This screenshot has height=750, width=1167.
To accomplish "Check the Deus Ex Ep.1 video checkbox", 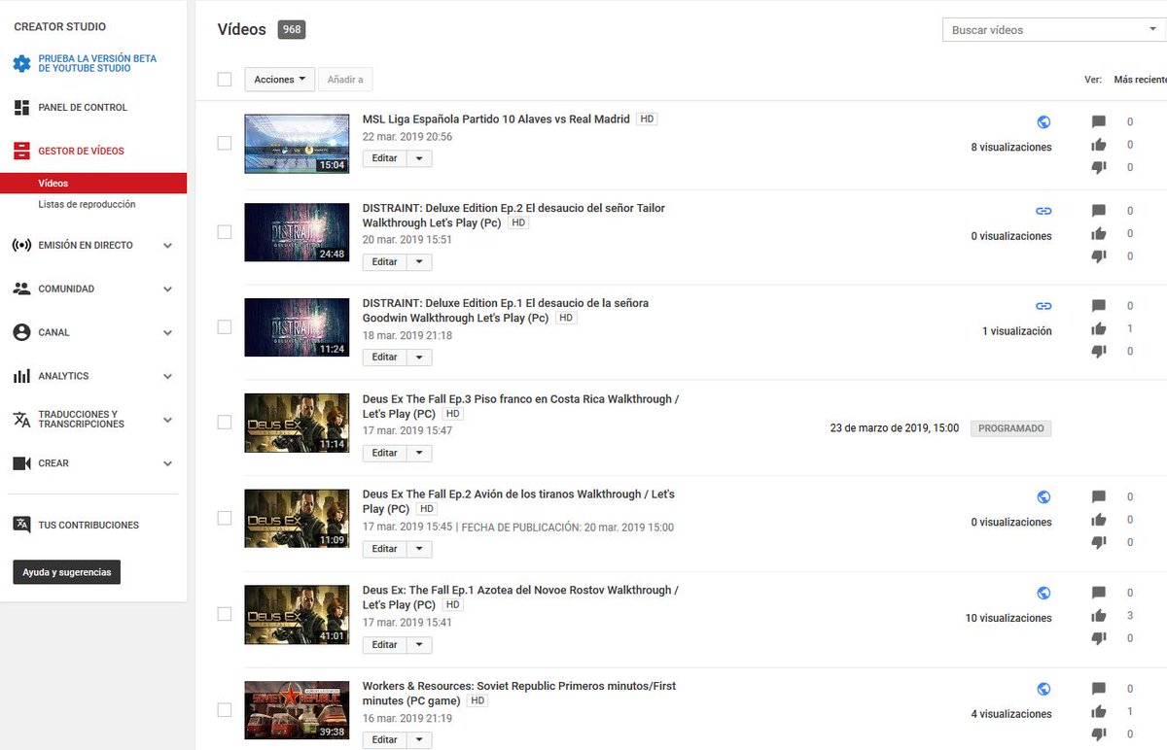I will click(x=225, y=614).
